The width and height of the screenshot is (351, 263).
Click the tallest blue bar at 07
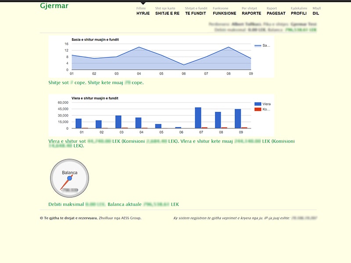tap(198, 118)
